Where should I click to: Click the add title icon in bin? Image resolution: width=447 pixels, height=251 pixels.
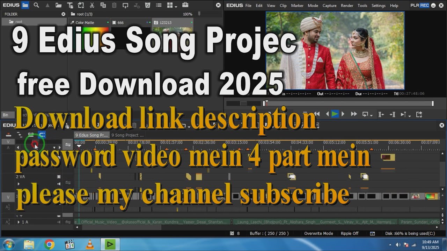pos(70,5)
